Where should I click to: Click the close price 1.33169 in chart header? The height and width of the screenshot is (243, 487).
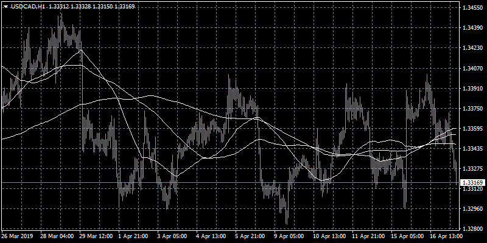click(x=125, y=6)
